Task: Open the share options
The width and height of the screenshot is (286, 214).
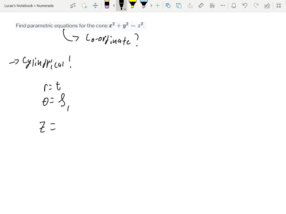Action: point(267,5)
